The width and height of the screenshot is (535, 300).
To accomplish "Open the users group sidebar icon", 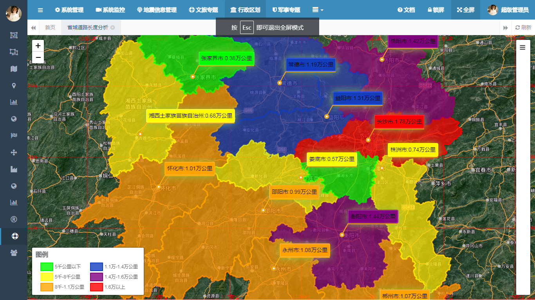I will [x=14, y=253].
